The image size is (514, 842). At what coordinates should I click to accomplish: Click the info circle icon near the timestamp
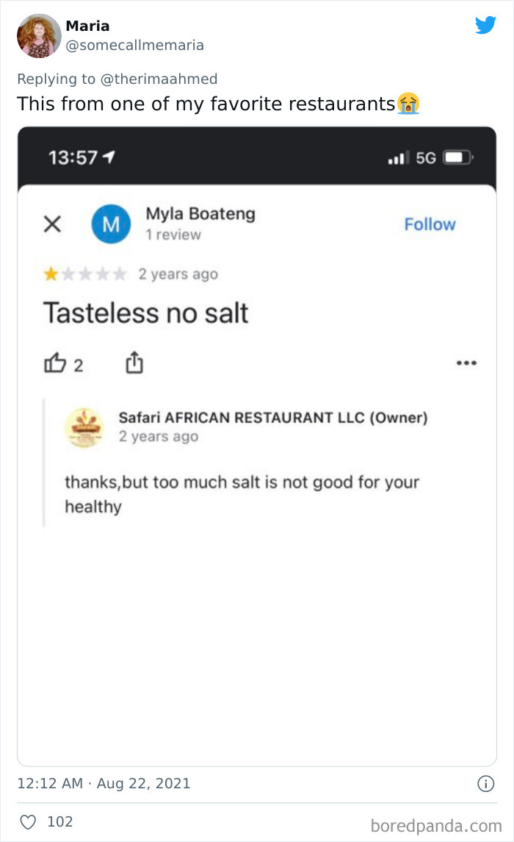pyautogui.click(x=485, y=785)
